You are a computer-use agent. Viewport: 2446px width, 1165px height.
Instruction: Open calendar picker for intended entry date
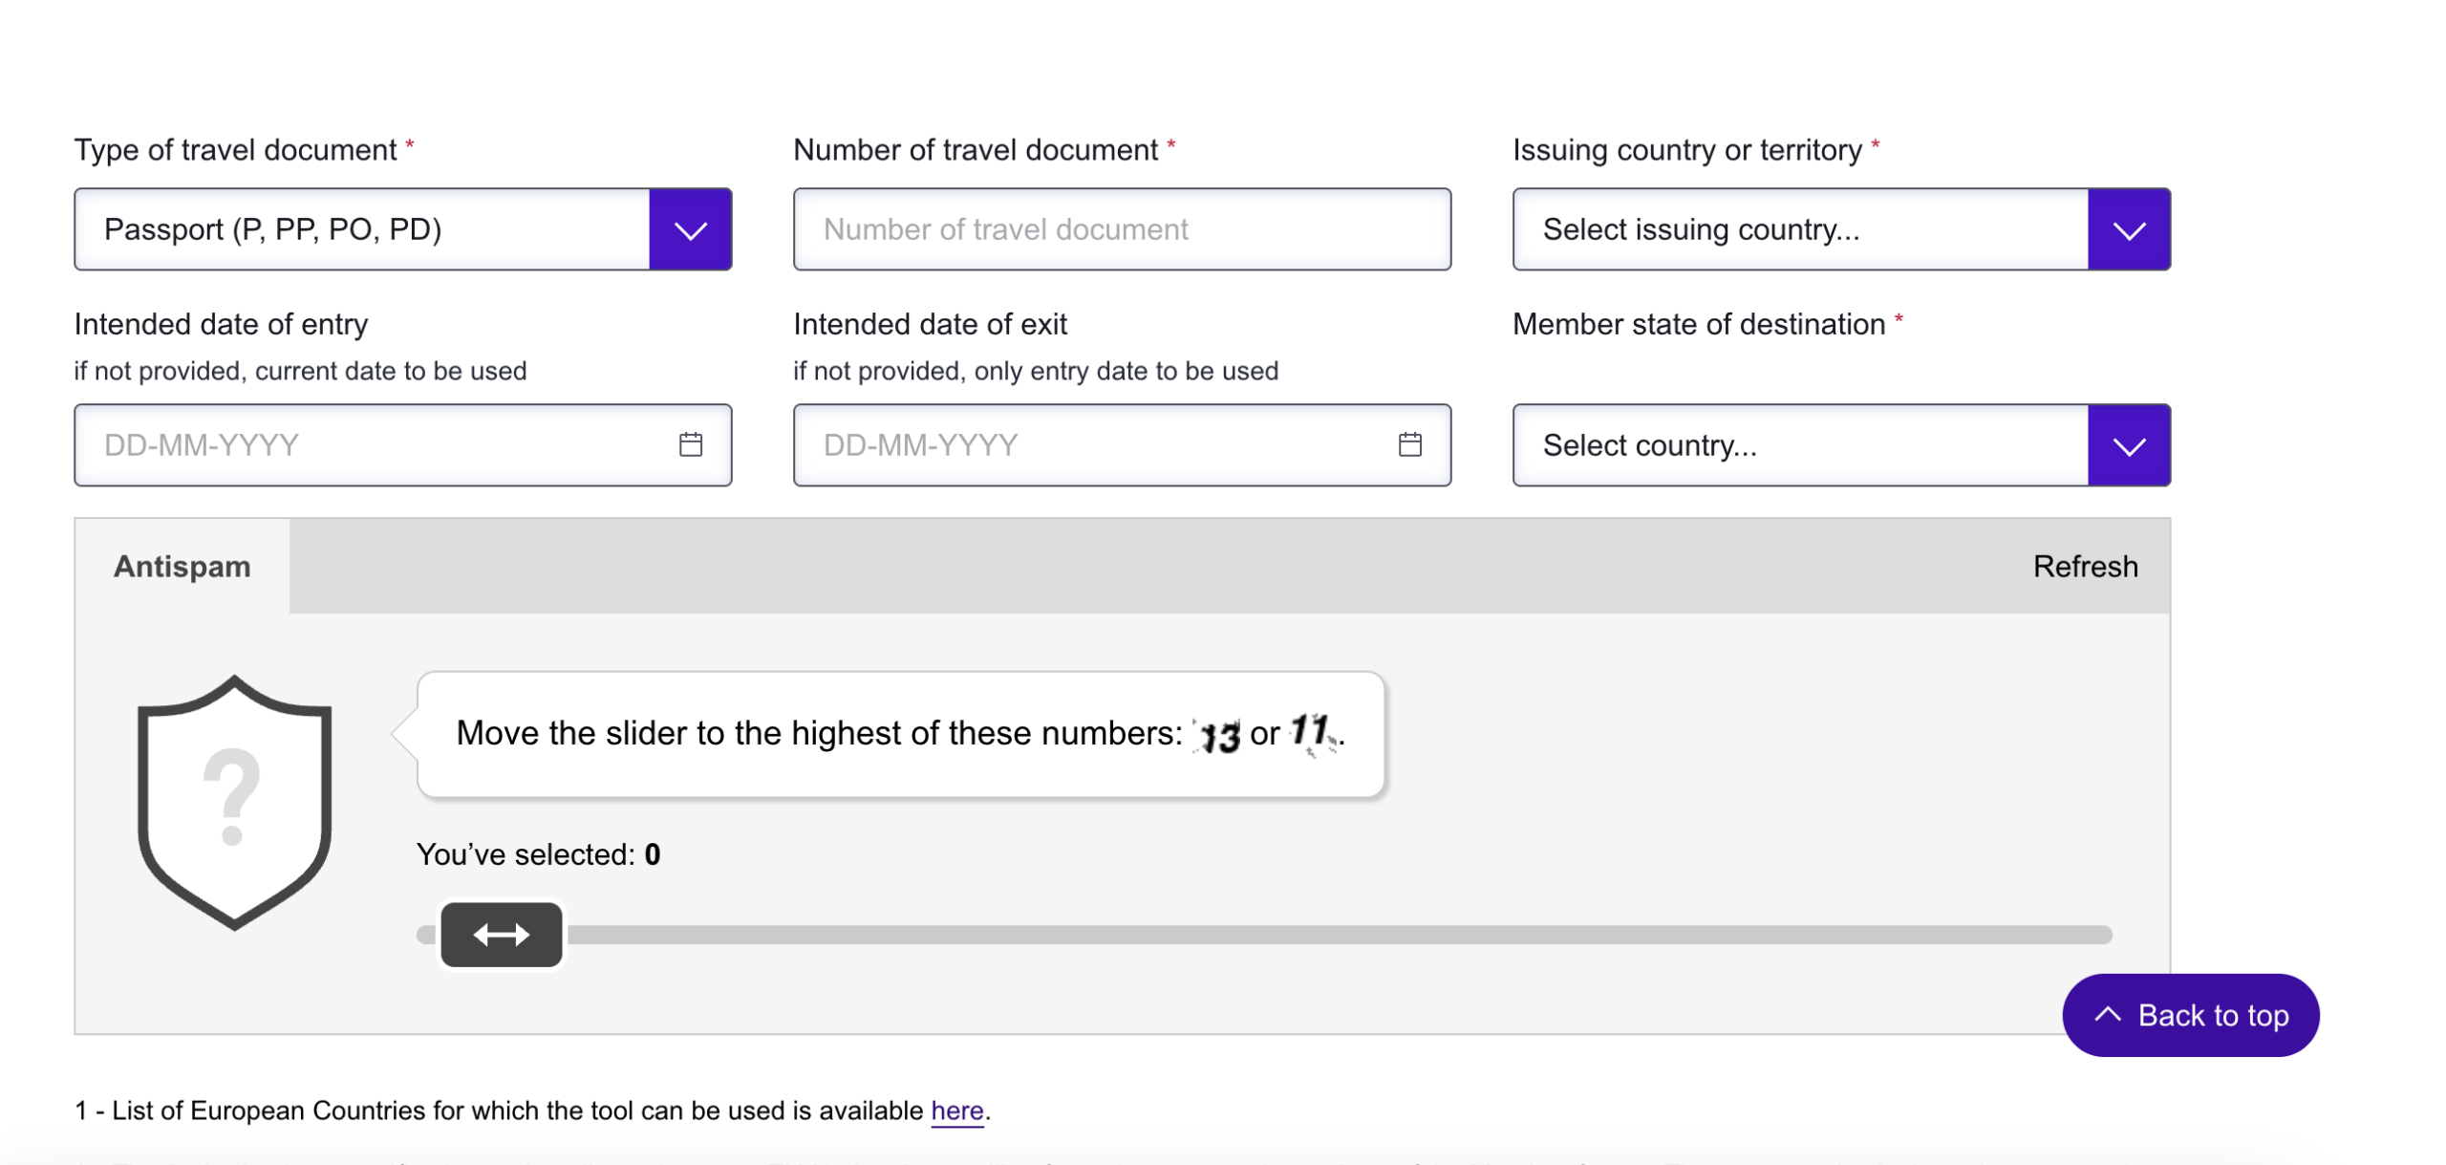(690, 444)
